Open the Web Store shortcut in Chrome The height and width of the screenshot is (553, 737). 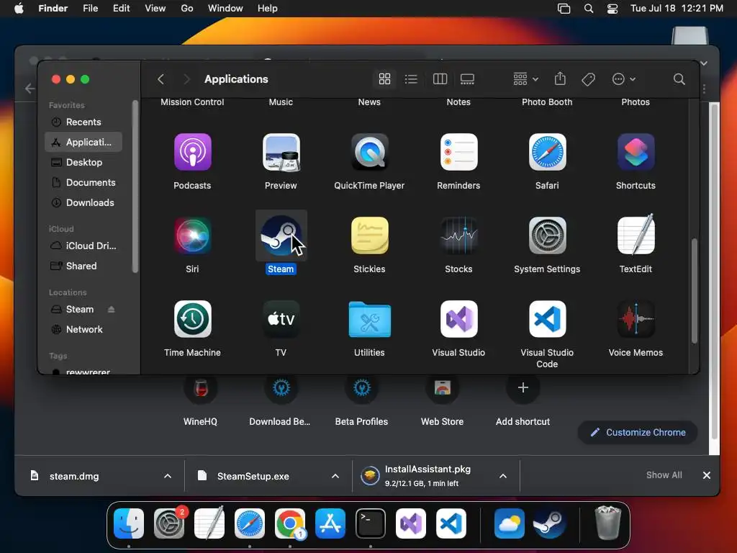point(443,388)
